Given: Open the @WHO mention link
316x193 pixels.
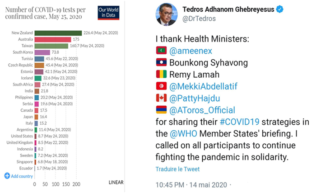Looking at the screenshot, I should pos(183,134).
